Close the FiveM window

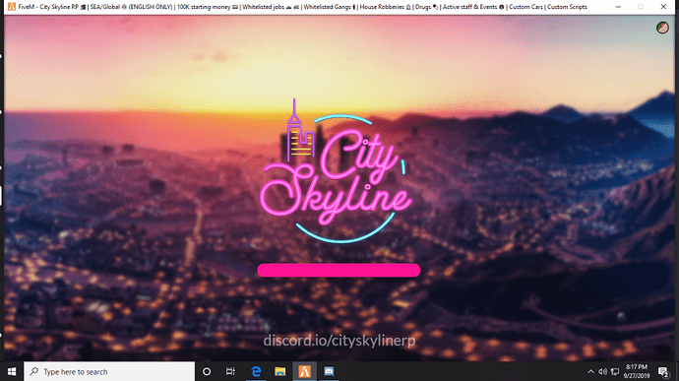[x=663, y=7]
